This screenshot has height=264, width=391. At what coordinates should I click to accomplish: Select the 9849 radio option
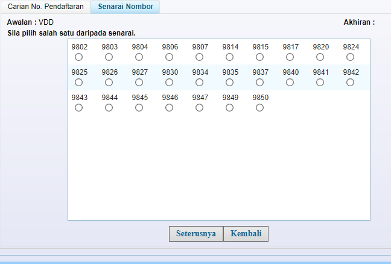point(229,108)
